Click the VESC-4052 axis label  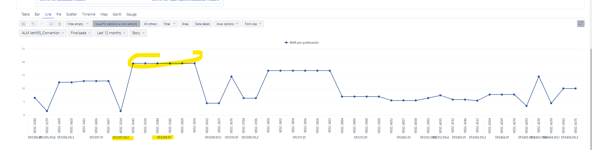click(x=391, y=125)
